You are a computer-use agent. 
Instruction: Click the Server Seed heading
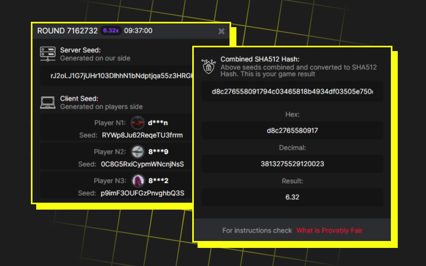80,50
